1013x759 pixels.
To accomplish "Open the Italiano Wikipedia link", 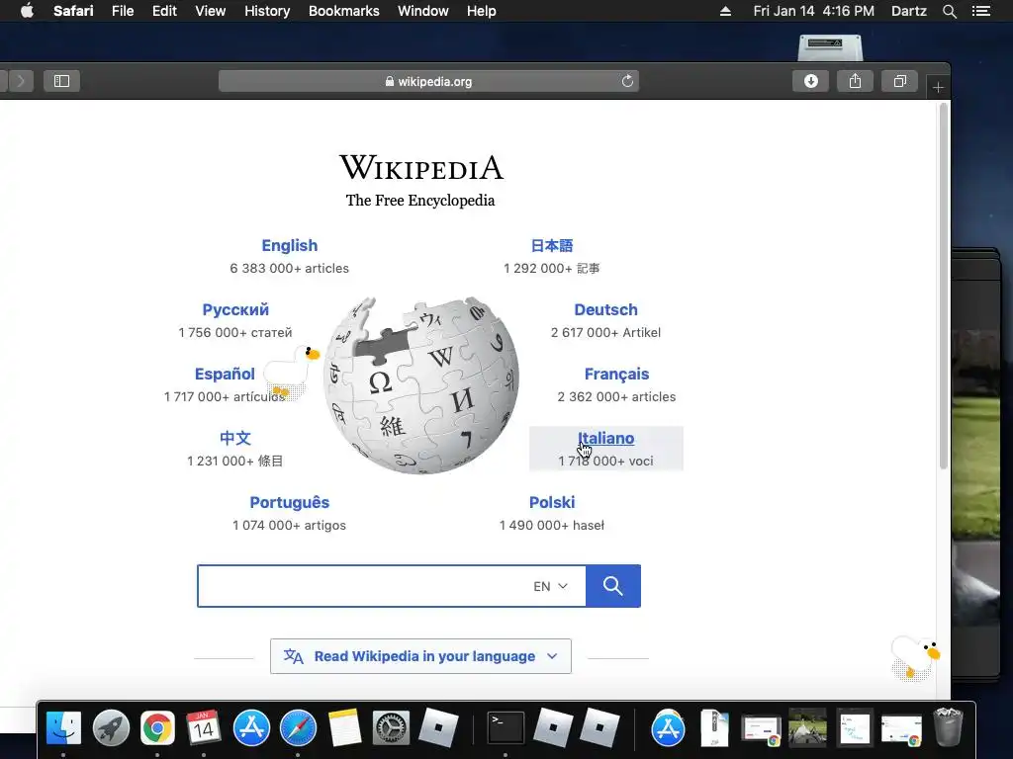I will pos(605,438).
